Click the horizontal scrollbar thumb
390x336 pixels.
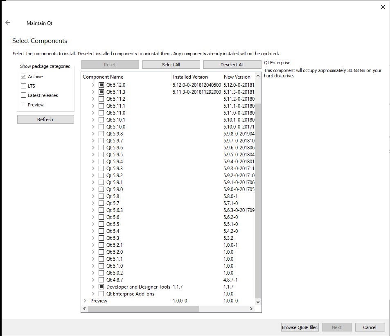coord(143,309)
